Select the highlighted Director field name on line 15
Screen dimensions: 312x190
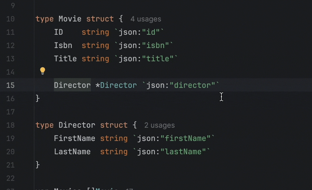72,85
